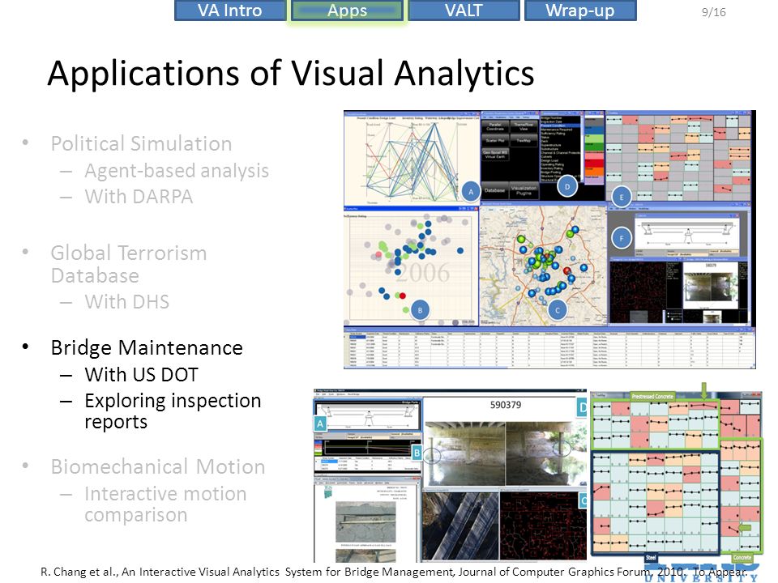Click the With DHS sub-bullet

click(127, 301)
